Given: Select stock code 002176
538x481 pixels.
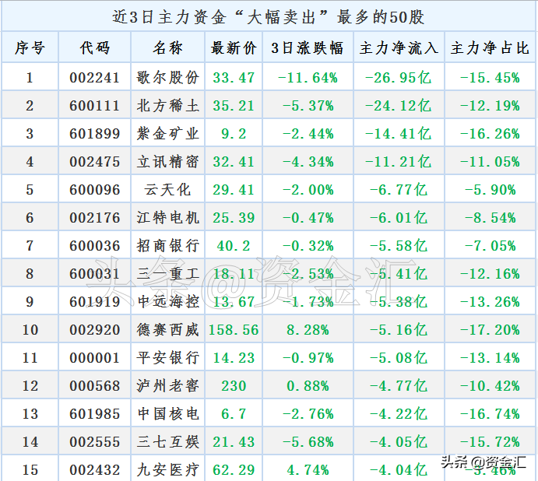Looking at the screenshot, I should [x=95, y=218].
